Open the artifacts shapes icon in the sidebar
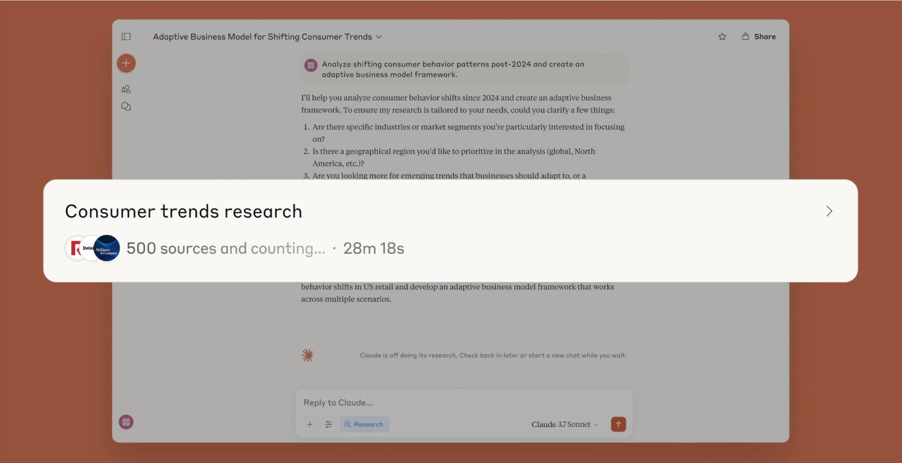 coord(126,89)
